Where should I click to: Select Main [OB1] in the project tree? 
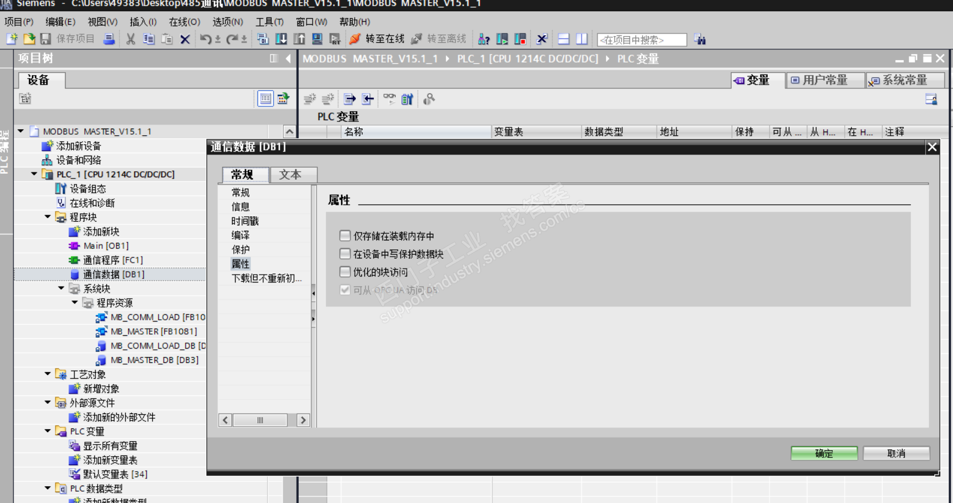tap(105, 246)
